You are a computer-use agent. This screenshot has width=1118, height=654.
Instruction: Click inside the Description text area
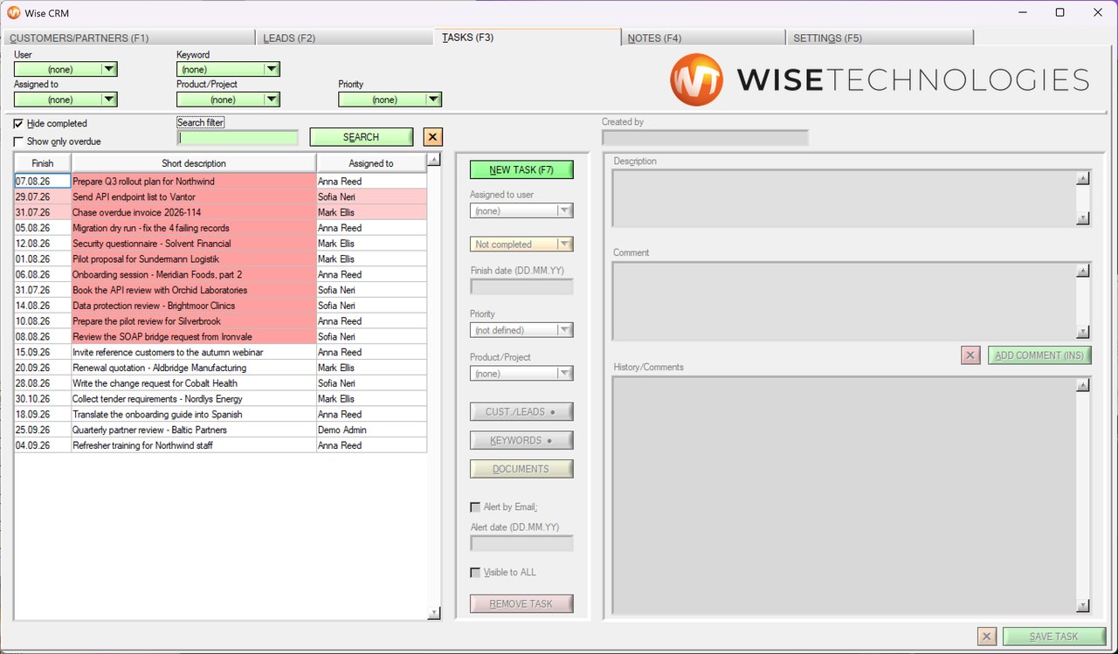pos(845,199)
